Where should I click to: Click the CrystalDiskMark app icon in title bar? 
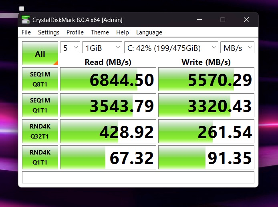[26, 20]
